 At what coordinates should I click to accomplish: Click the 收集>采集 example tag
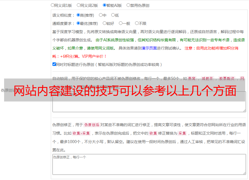81,133
